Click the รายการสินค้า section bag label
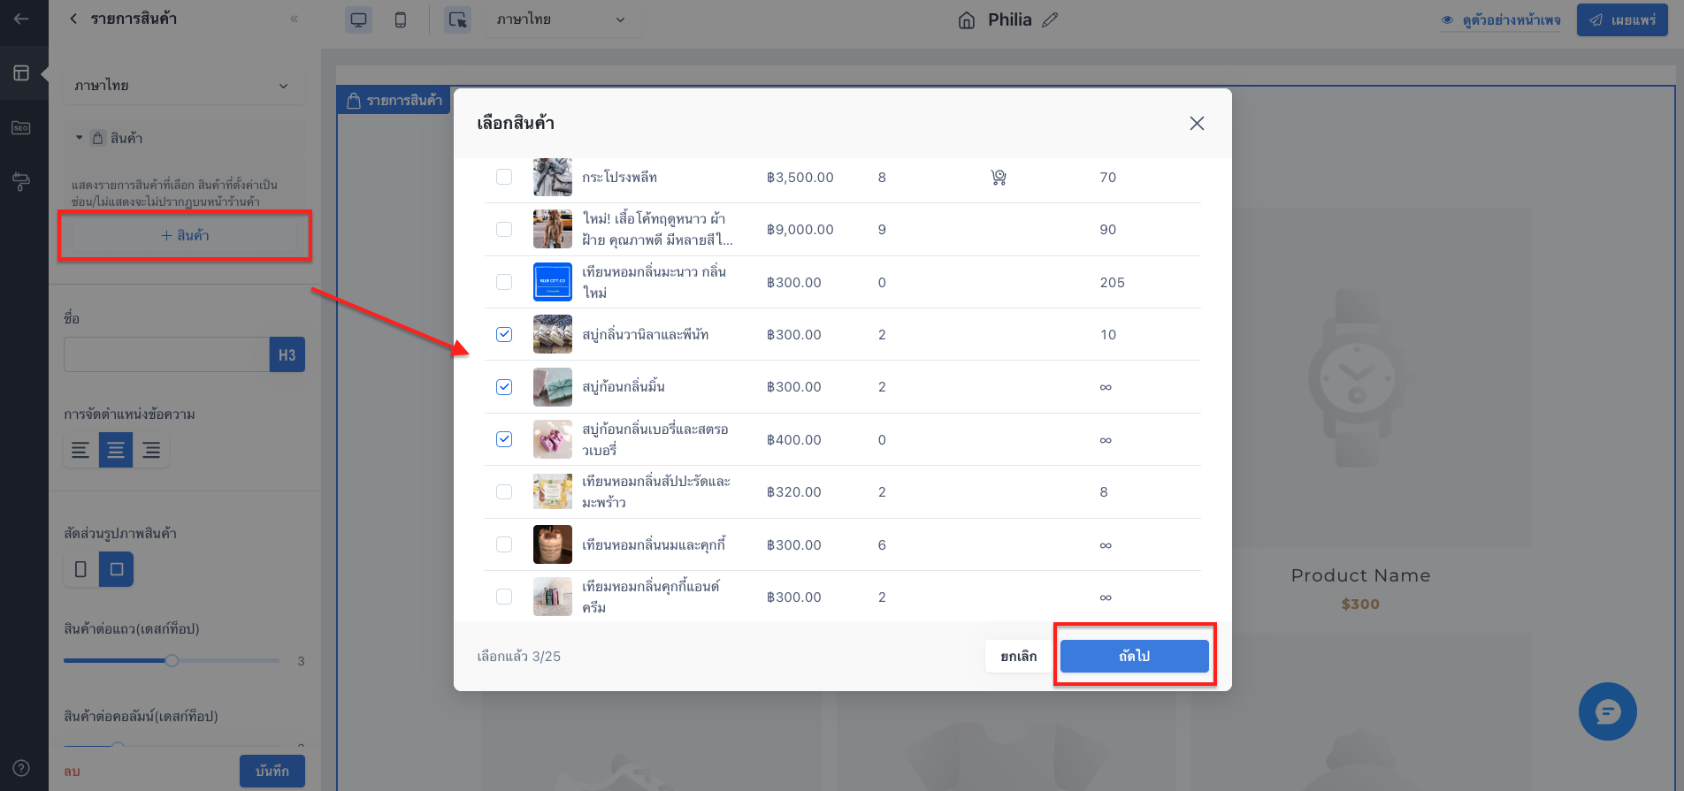 pyautogui.click(x=394, y=101)
